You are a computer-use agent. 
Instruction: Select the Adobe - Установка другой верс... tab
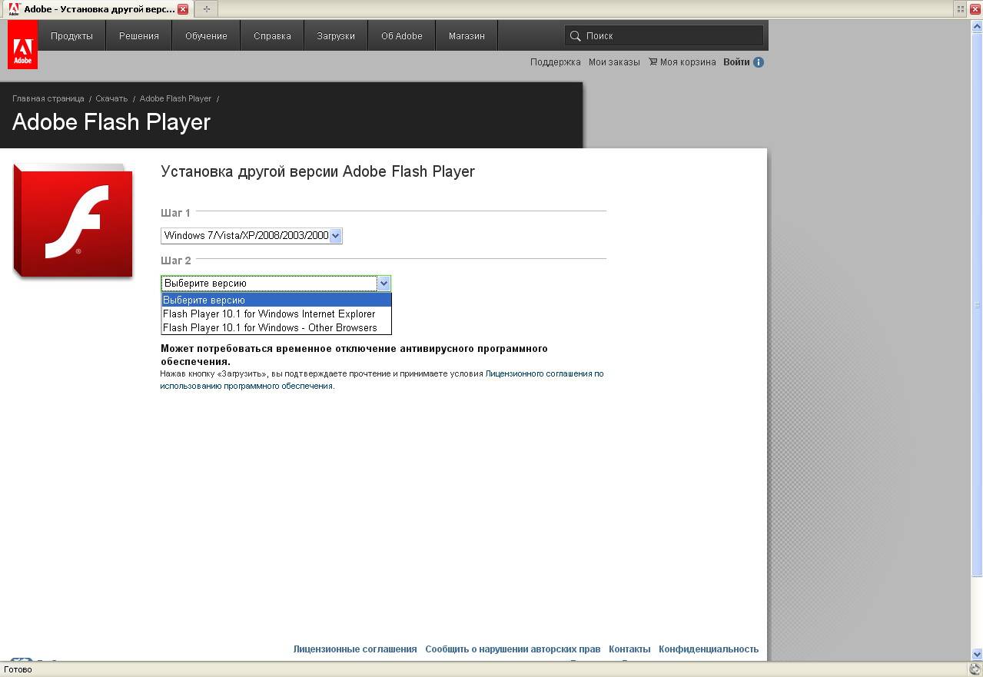tap(98, 9)
